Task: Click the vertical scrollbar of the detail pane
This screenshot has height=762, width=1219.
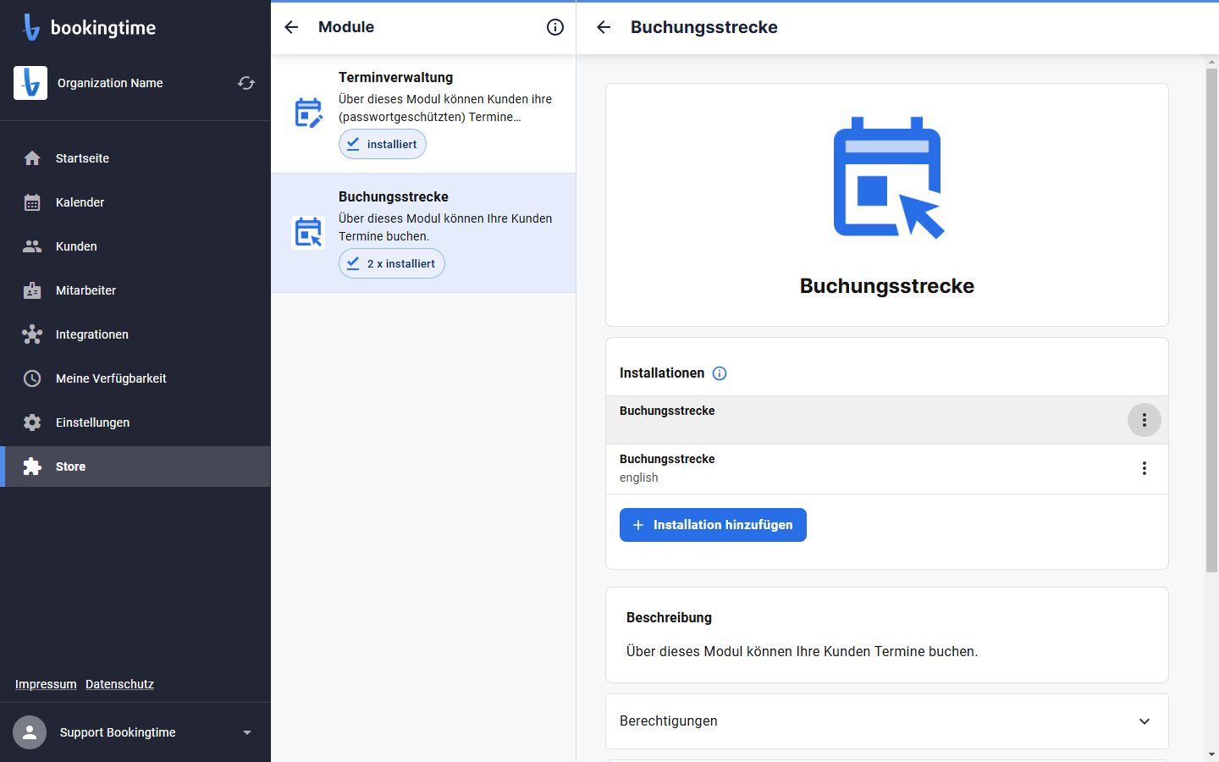Action: click(1211, 320)
